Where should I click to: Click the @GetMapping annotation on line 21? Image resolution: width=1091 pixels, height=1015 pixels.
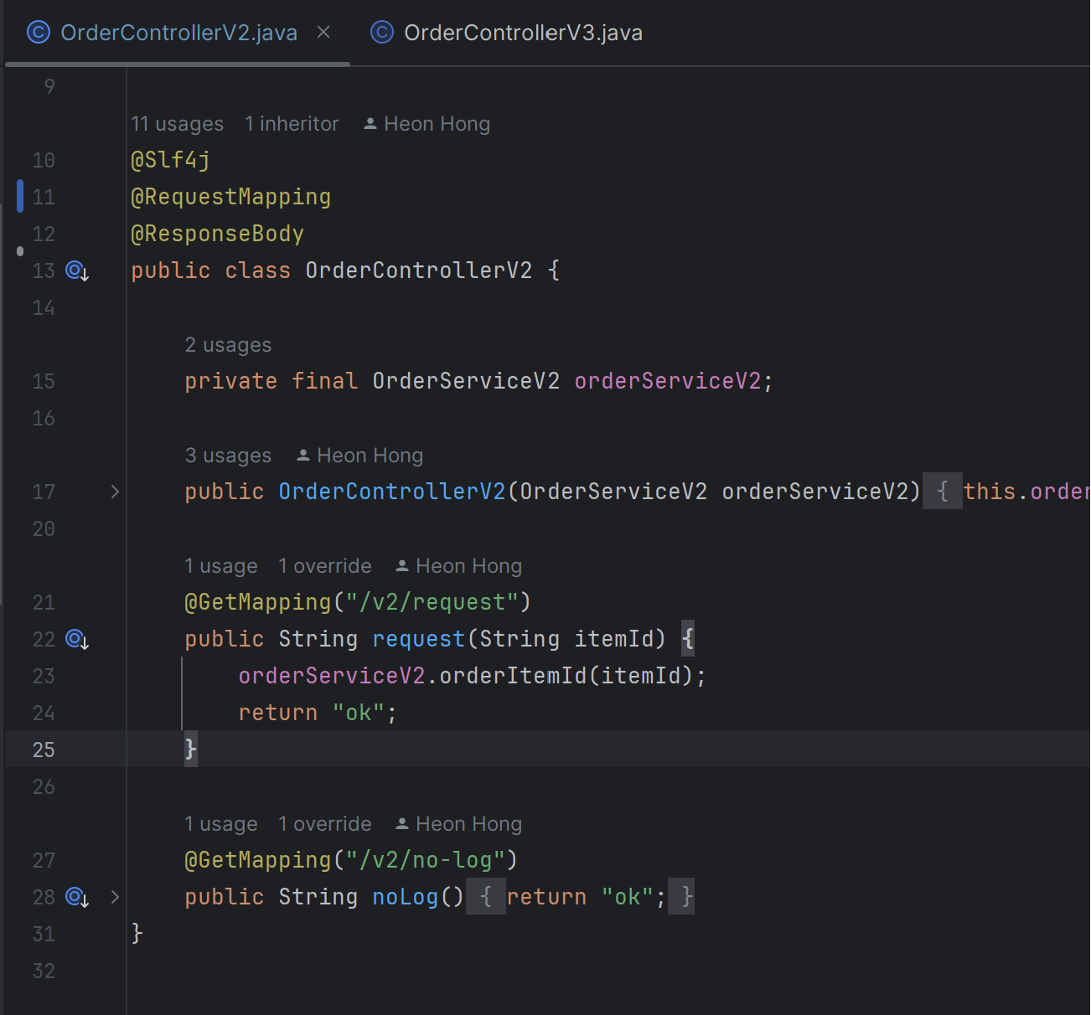(x=258, y=602)
